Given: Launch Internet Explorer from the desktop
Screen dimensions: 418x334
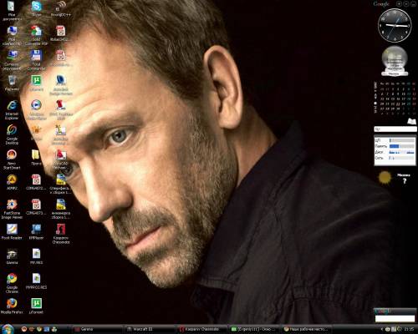Looking at the screenshot, I should coord(12,110).
